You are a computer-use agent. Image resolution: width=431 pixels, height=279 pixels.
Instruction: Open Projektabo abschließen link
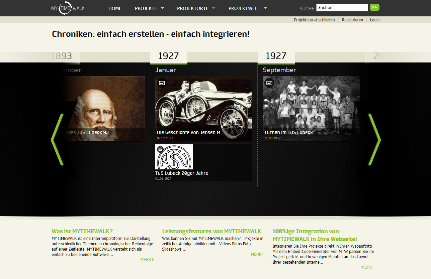[x=314, y=20]
